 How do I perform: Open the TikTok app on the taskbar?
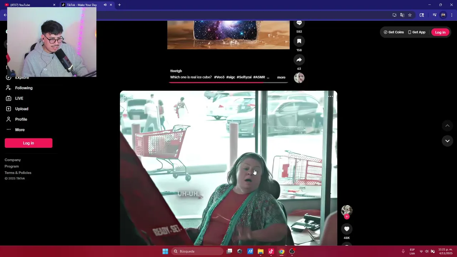pyautogui.click(x=271, y=252)
